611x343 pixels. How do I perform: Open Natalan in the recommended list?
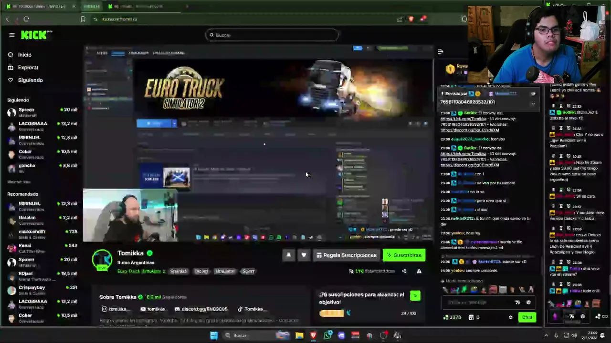[x=42, y=220]
